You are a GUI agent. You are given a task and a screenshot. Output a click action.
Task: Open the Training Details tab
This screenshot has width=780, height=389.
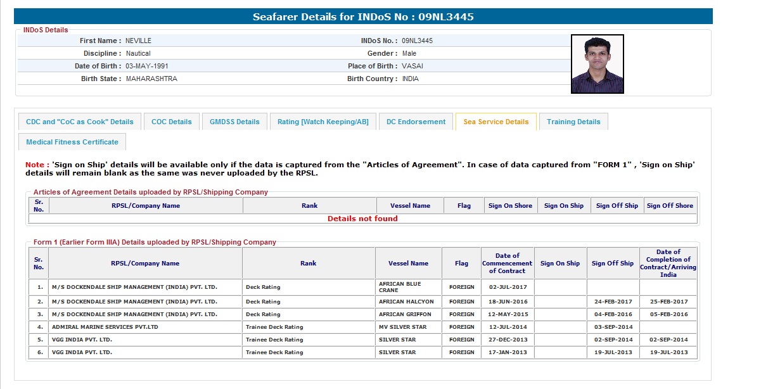573,122
